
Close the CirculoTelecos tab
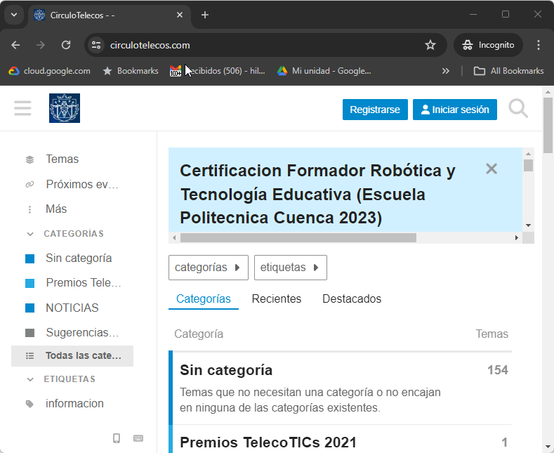[x=180, y=15]
